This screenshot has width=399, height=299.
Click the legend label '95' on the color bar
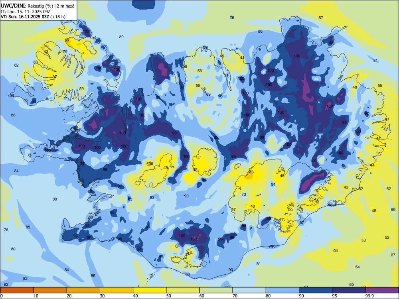(335, 296)
